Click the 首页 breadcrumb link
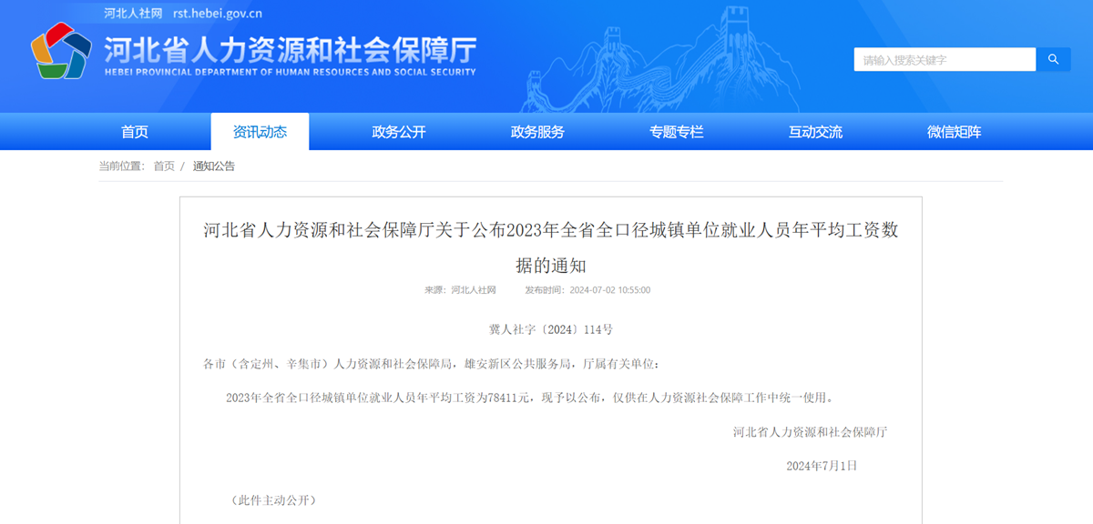 164,166
